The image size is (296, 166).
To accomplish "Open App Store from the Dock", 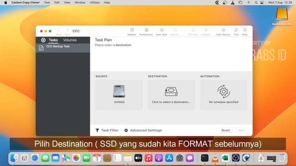I will 169,158.
